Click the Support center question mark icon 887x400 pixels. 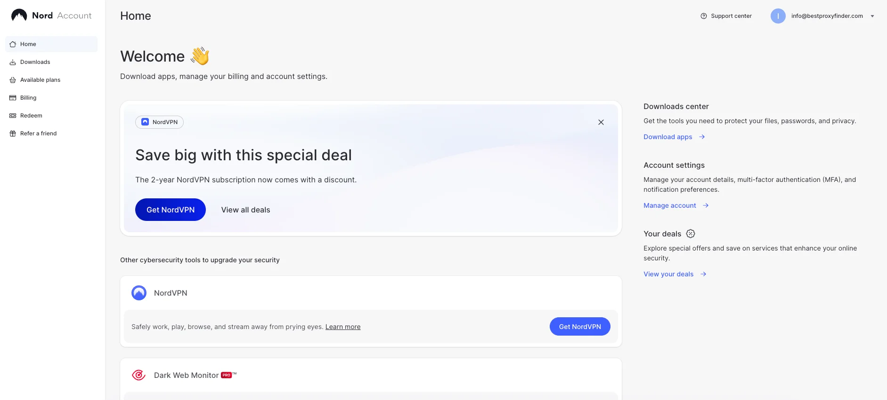tap(704, 16)
